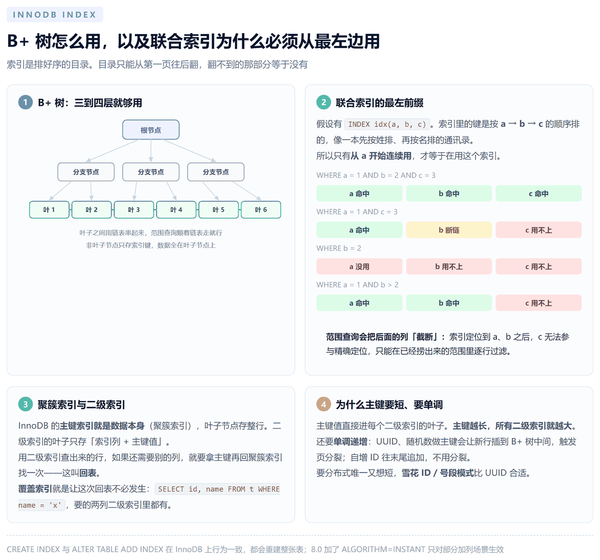This screenshot has height=560, width=600.
Task: Select the red "a 没用" chip
Action: click(359, 267)
